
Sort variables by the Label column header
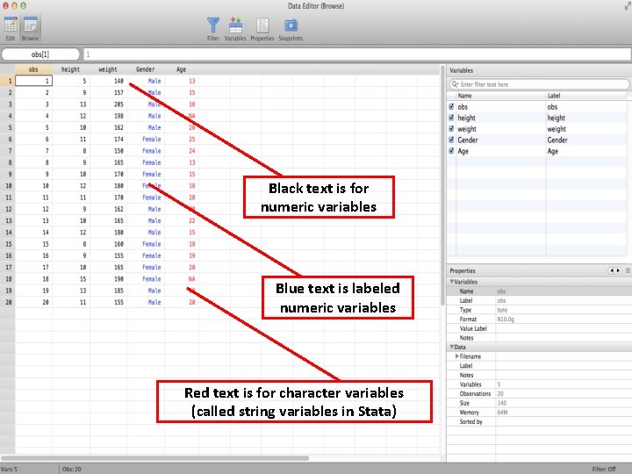[586, 96]
